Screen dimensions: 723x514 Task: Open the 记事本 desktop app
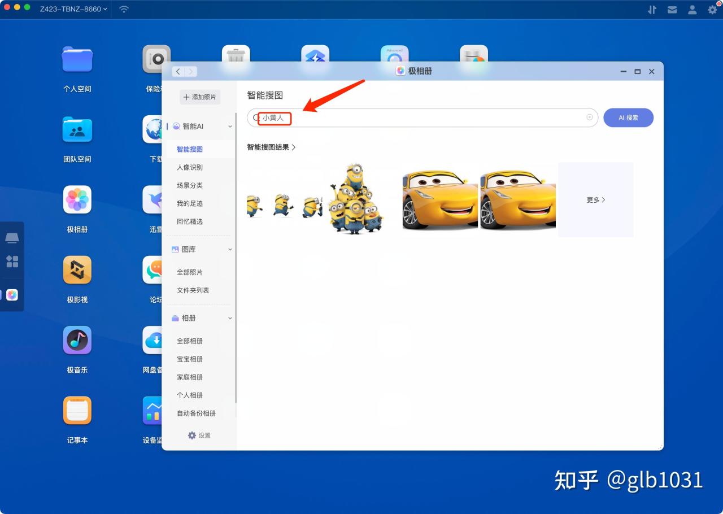coord(77,411)
